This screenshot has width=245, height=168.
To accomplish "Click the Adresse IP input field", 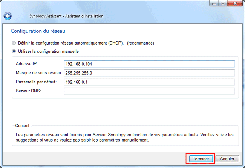I will [149, 64].
